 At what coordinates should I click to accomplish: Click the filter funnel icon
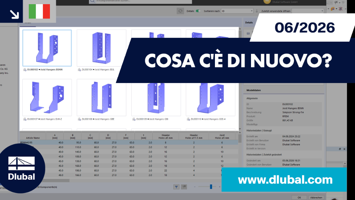(x=176, y=187)
